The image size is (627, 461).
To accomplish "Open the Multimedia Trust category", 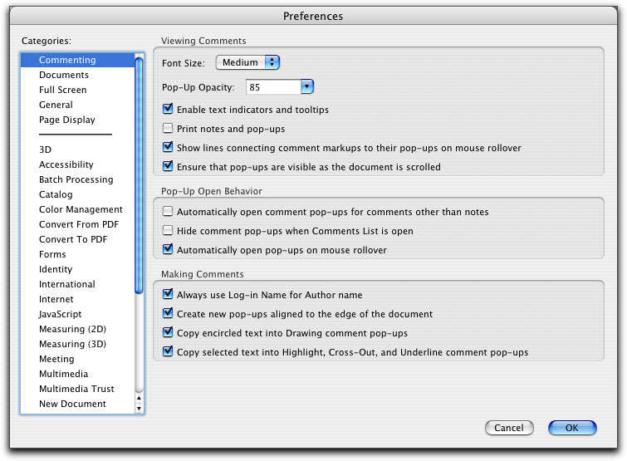I will 76,389.
